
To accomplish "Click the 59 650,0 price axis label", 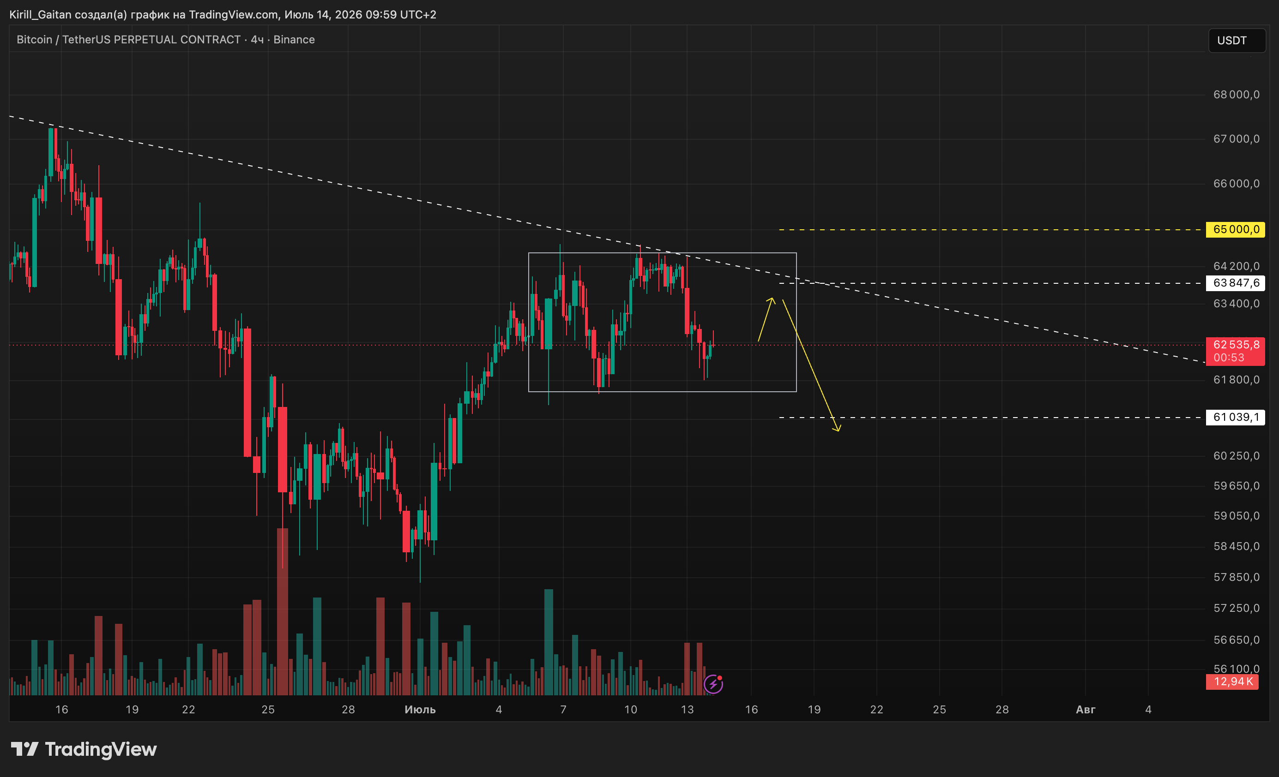I will click(x=1236, y=485).
